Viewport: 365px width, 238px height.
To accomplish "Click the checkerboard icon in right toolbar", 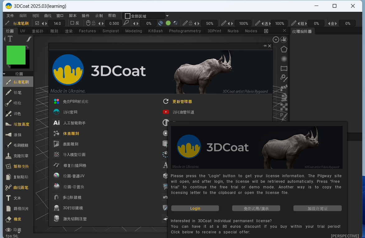I will click(x=284, y=107).
